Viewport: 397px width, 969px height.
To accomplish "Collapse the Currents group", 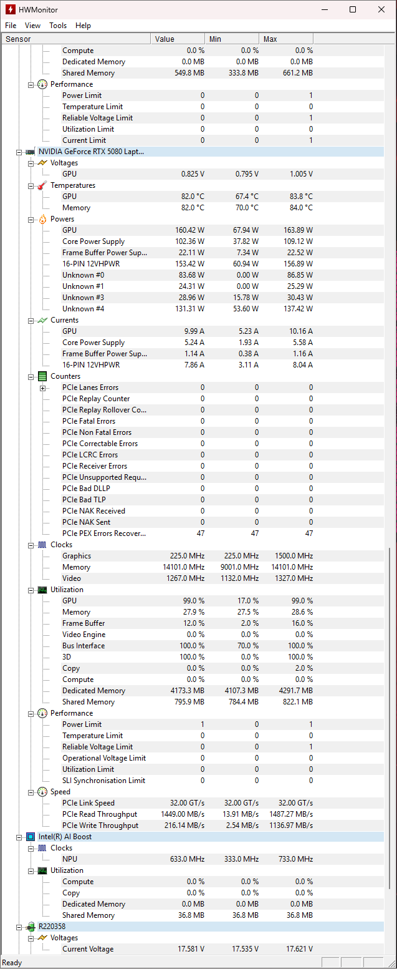I will click(31, 320).
